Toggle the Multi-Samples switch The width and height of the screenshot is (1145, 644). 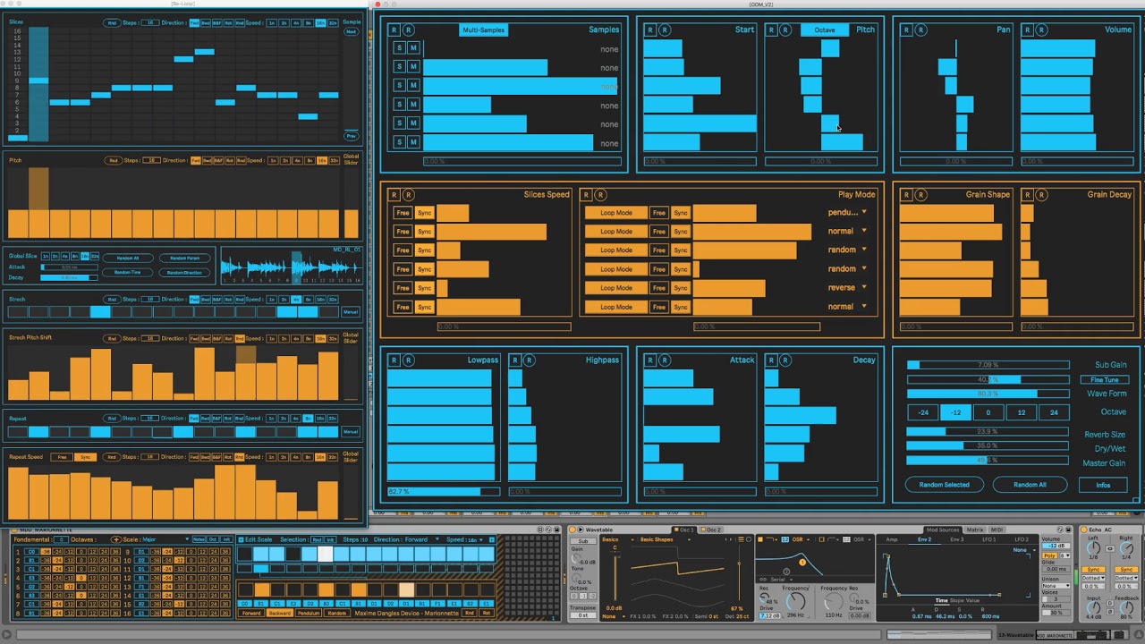(x=483, y=30)
